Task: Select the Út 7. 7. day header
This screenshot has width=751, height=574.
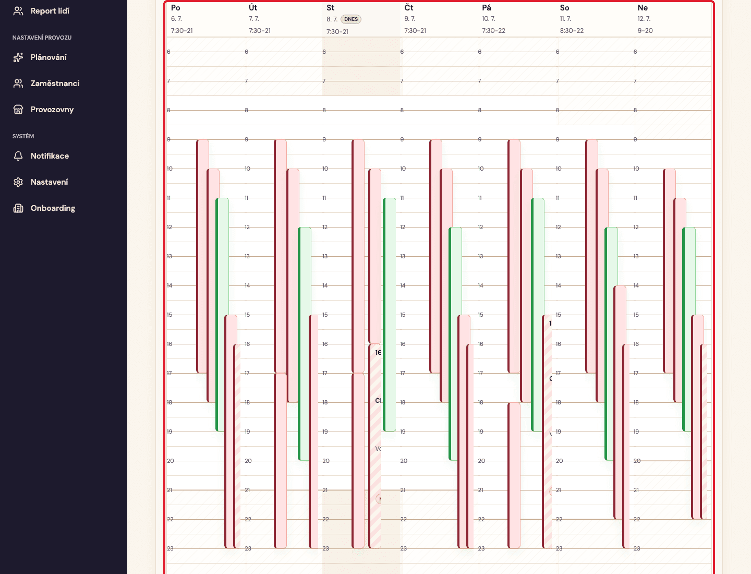Action: (x=283, y=19)
